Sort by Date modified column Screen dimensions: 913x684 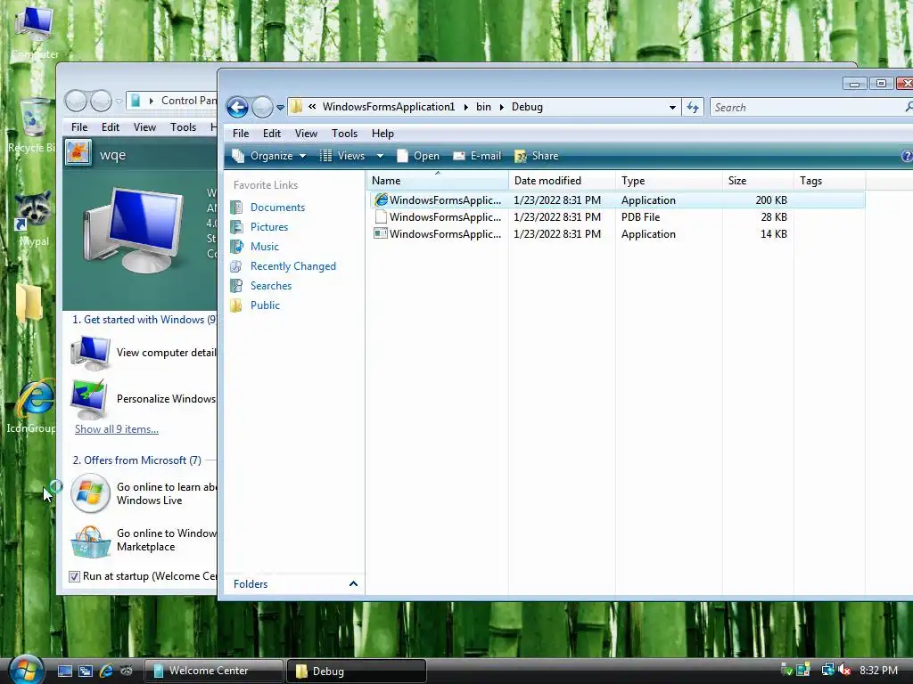coord(562,181)
